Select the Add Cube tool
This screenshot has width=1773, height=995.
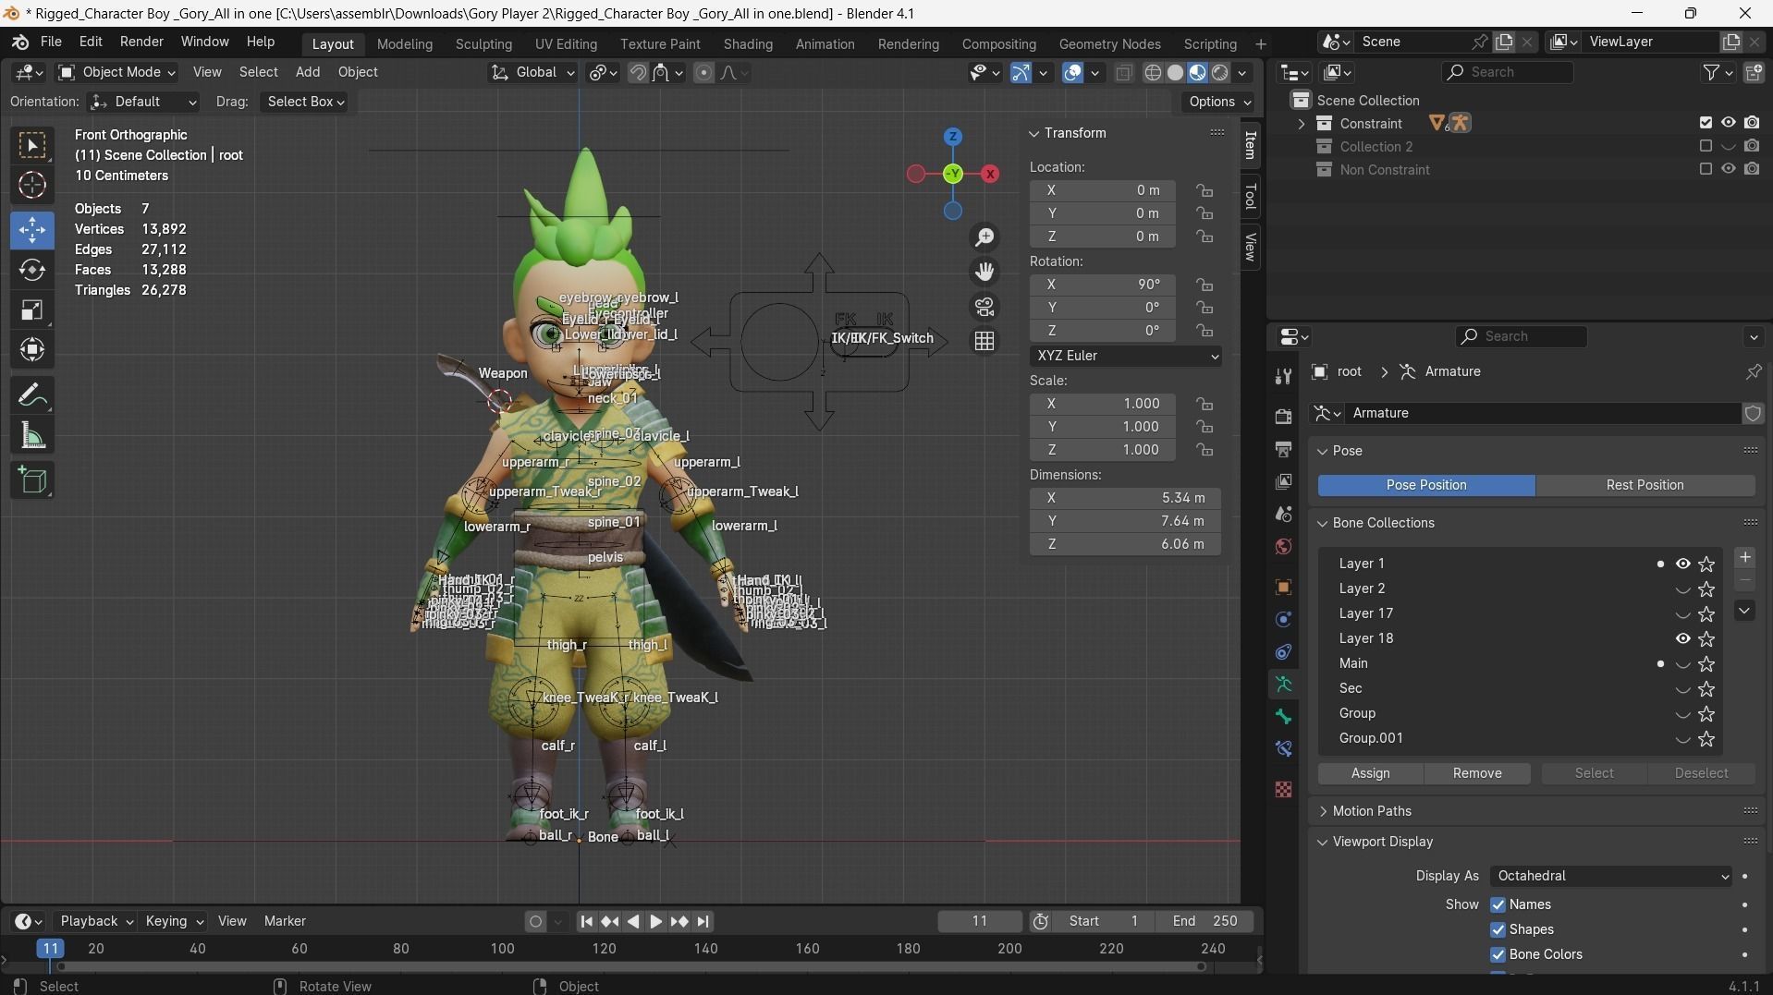coord(32,480)
